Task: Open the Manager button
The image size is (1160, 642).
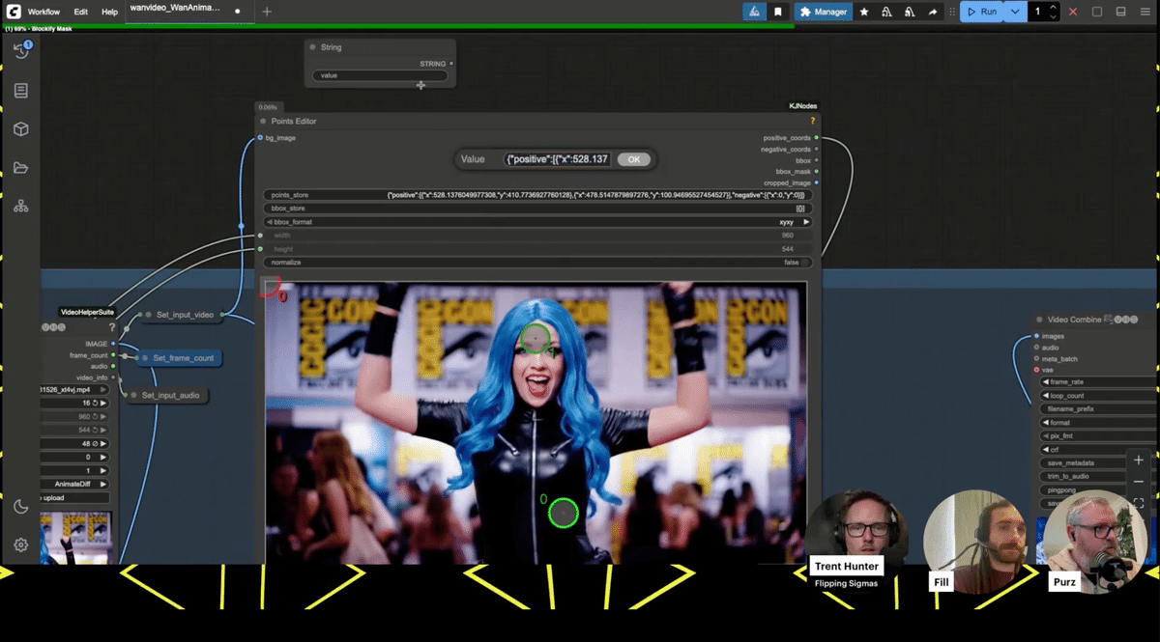Action: pos(823,12)
